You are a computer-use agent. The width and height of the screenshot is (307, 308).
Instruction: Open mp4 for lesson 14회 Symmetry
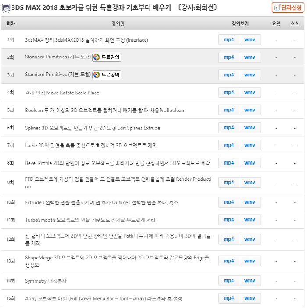tap(229, 281)
